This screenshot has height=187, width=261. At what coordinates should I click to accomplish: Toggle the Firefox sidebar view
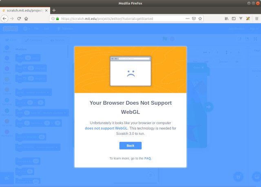tap(234, 19)
